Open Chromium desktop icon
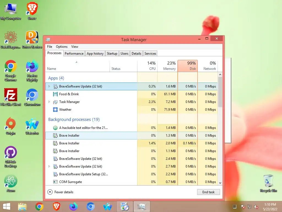This screenshot has height=212, width=282. tap(32, 97)
